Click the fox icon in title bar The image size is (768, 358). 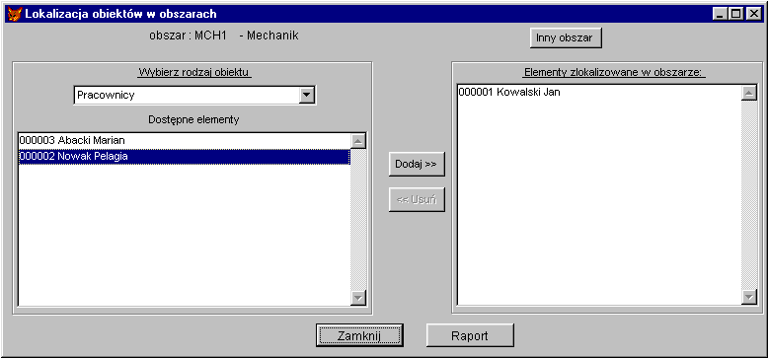(x=14, y=14)
